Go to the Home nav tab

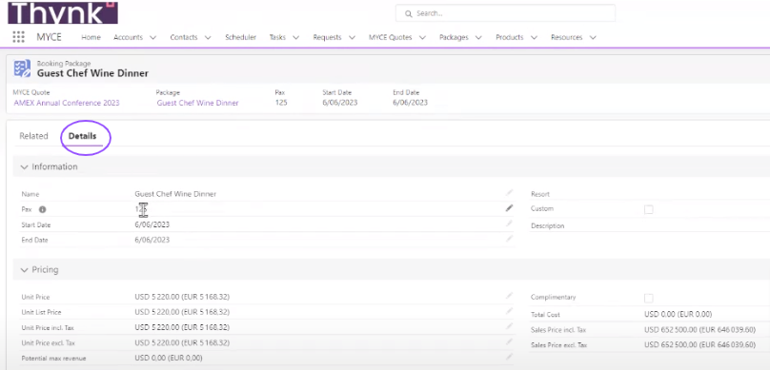[91, 37]
